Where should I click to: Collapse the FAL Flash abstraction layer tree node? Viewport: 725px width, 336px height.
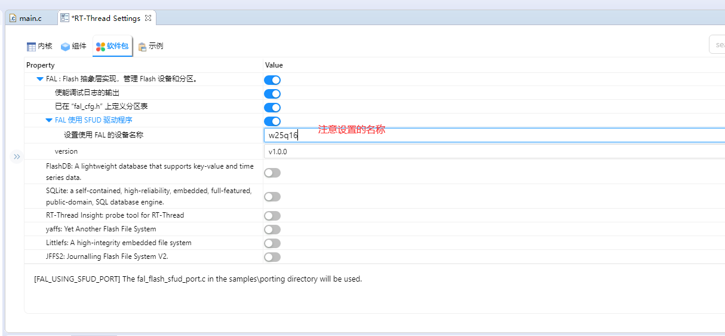point(40,79)
